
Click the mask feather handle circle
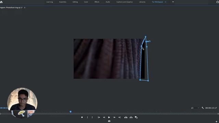click(x=150, y=41)
